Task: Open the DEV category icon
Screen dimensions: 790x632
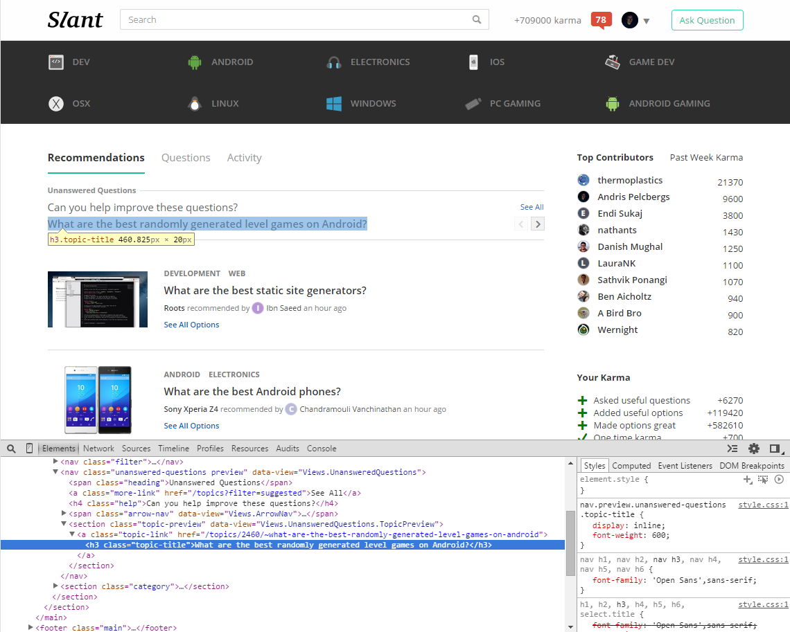Action: [x=56, y=62]
